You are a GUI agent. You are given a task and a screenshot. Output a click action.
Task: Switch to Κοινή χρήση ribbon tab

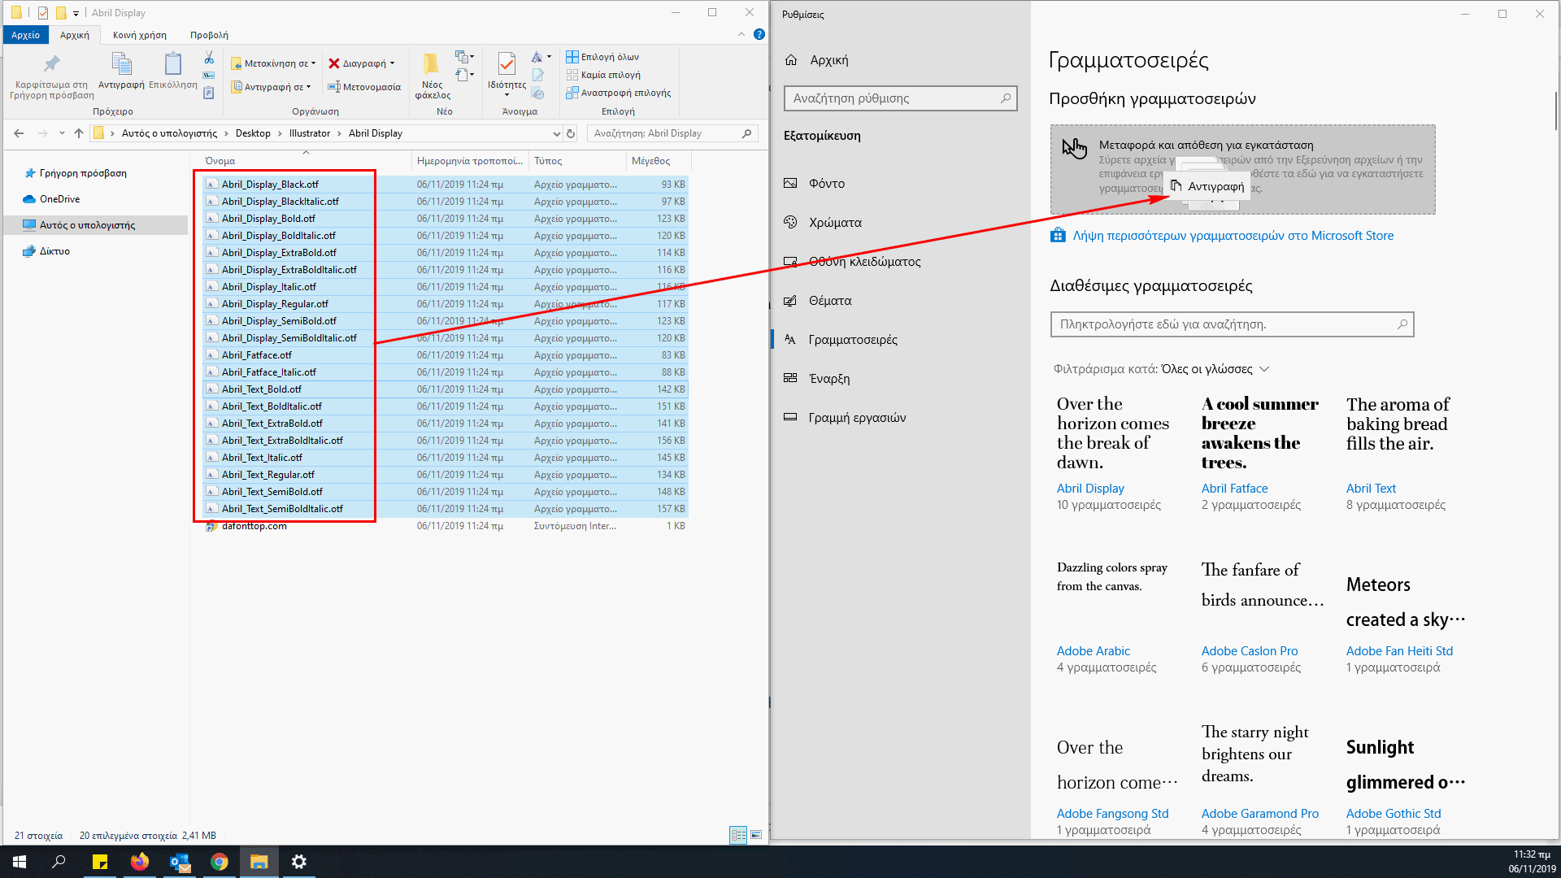pyautogui.click(x=140, y=35)
